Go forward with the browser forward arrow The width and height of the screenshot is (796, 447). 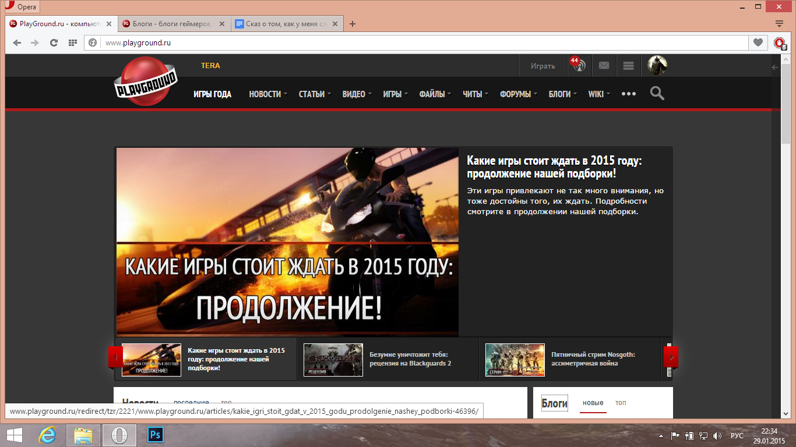click(x=35, y=42)
